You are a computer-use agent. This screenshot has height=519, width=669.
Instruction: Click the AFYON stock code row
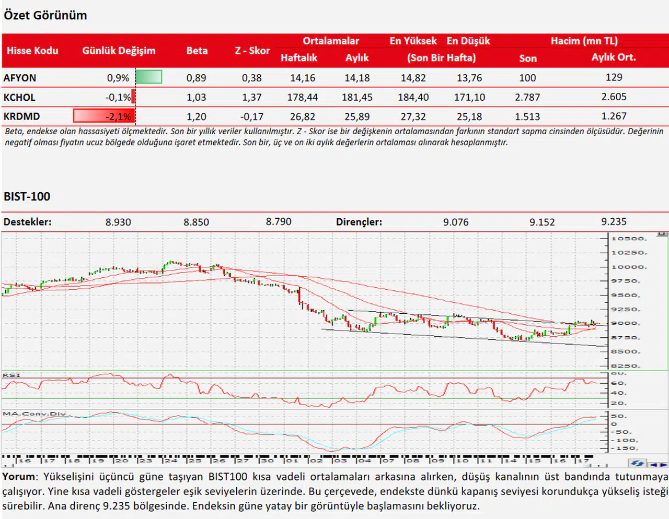coord(20,78)
